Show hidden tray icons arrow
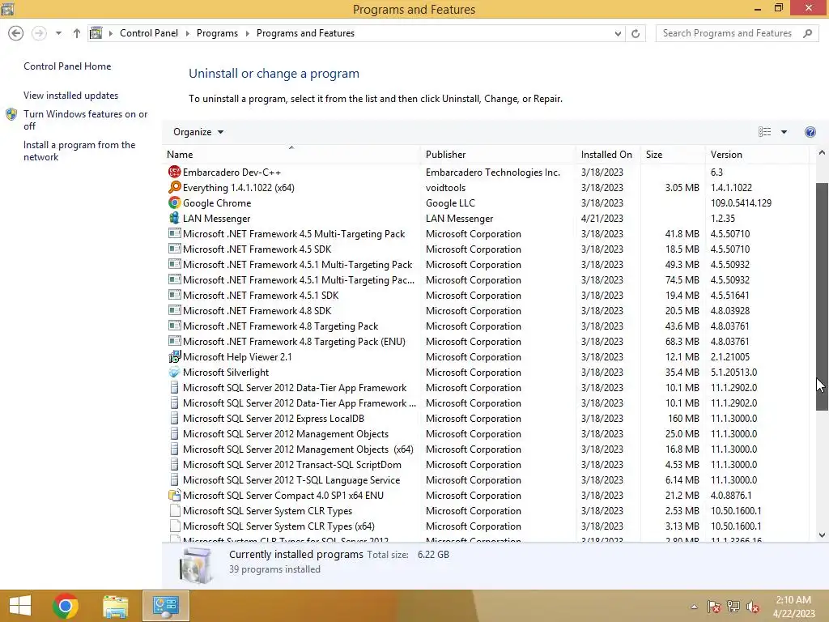 click(694, 607)
